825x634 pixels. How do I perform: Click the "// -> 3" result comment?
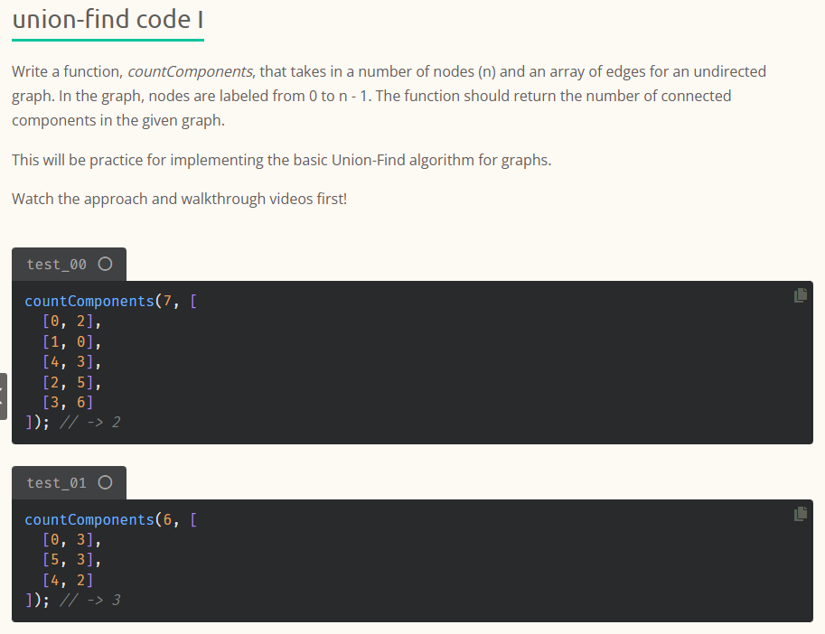89,600
